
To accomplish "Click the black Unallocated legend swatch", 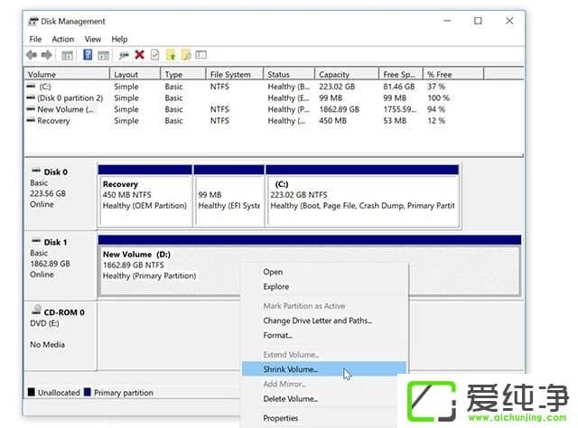I will click(32, 392).
